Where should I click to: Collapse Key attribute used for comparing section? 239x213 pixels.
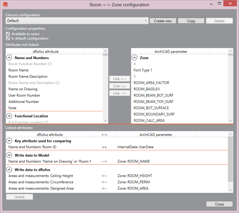9,141
